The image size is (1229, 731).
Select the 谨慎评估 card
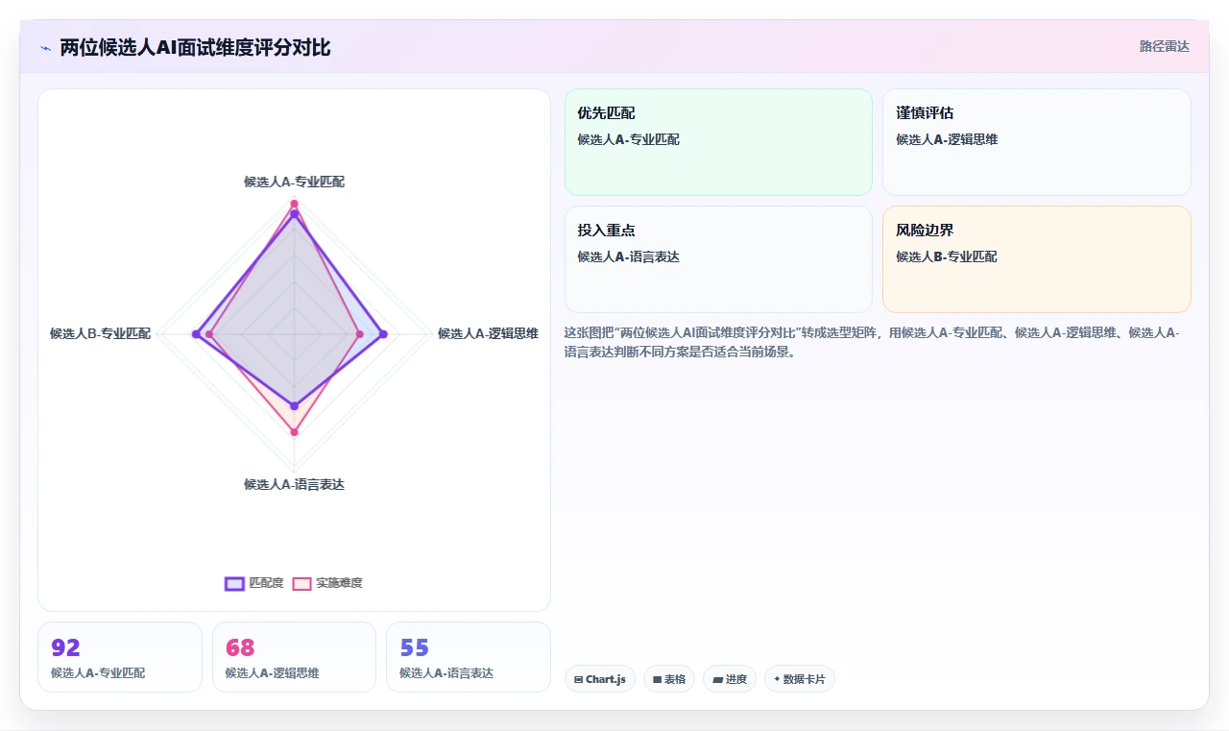tap(1036, 142)
